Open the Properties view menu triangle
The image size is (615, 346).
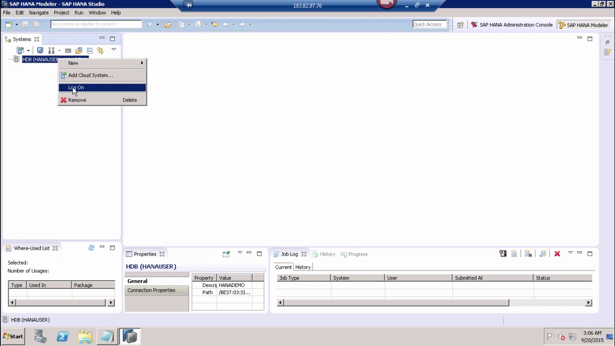240,253
